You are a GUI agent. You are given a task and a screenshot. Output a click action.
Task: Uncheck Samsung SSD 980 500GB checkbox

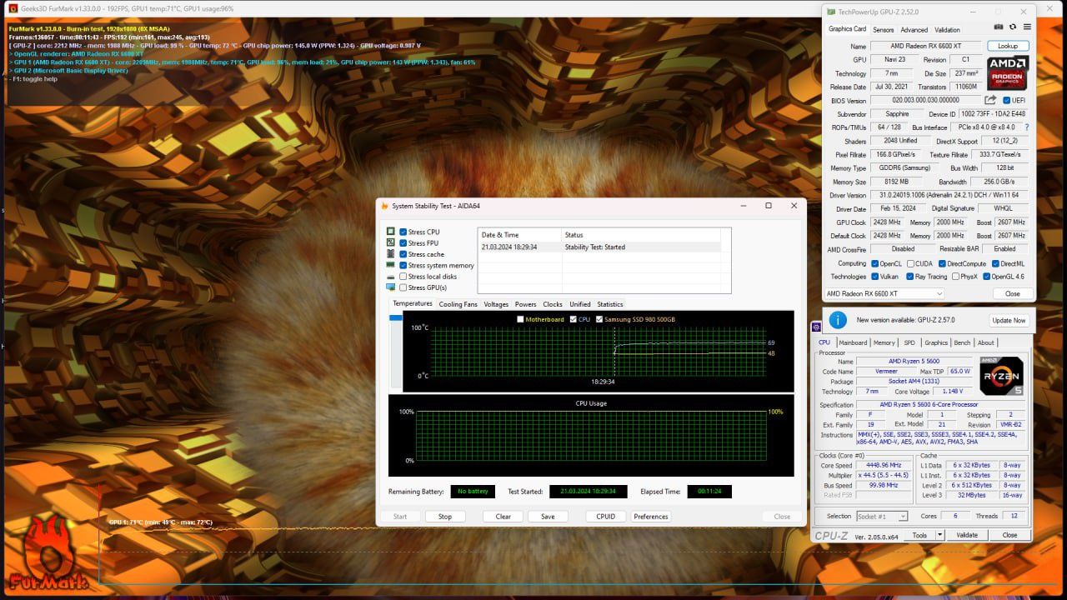[x=599, y=319]
